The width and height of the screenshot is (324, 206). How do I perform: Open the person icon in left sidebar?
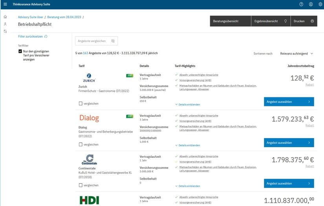[x=5, y=24]
